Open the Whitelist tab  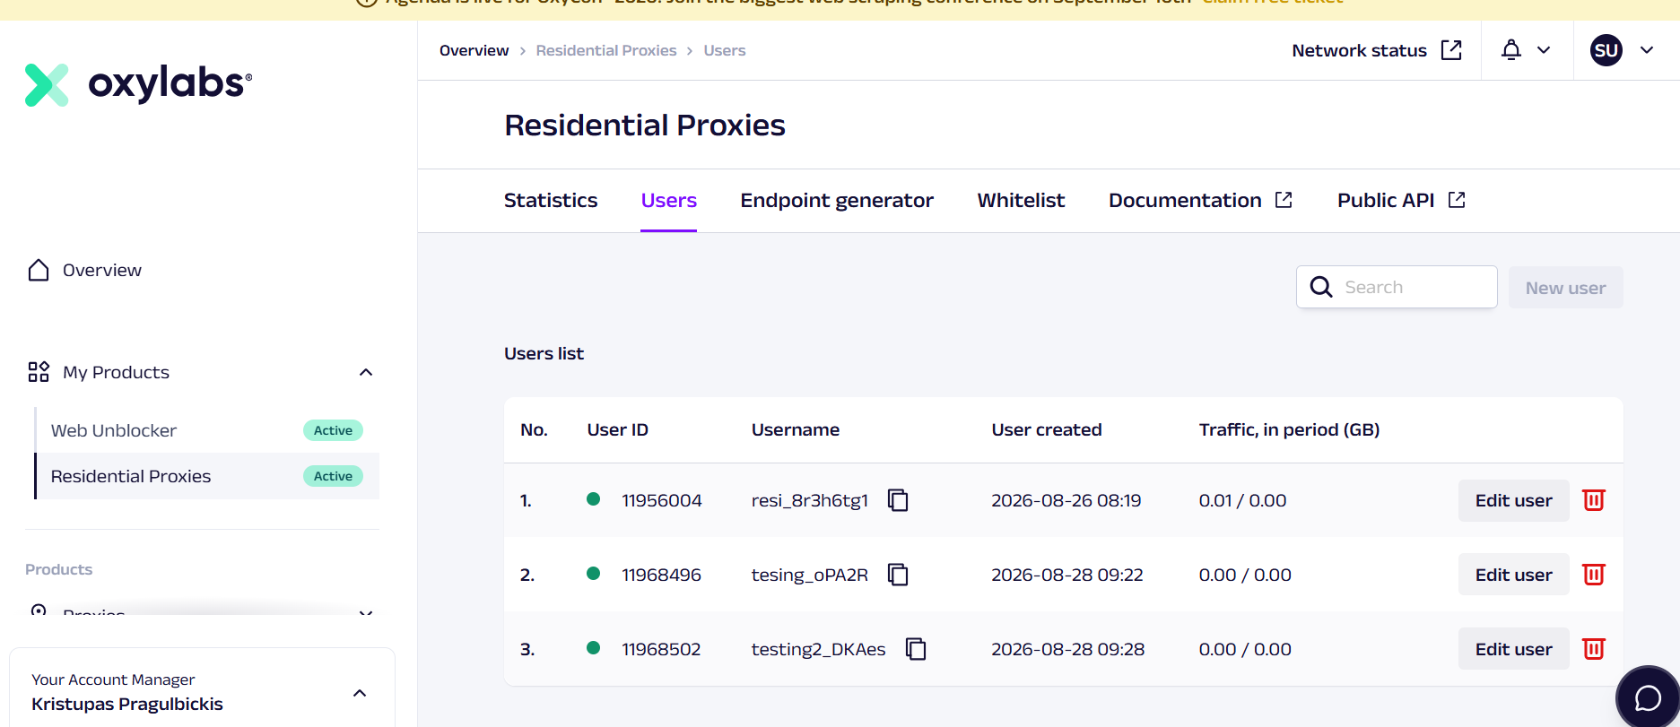[x=1021, y=200]
